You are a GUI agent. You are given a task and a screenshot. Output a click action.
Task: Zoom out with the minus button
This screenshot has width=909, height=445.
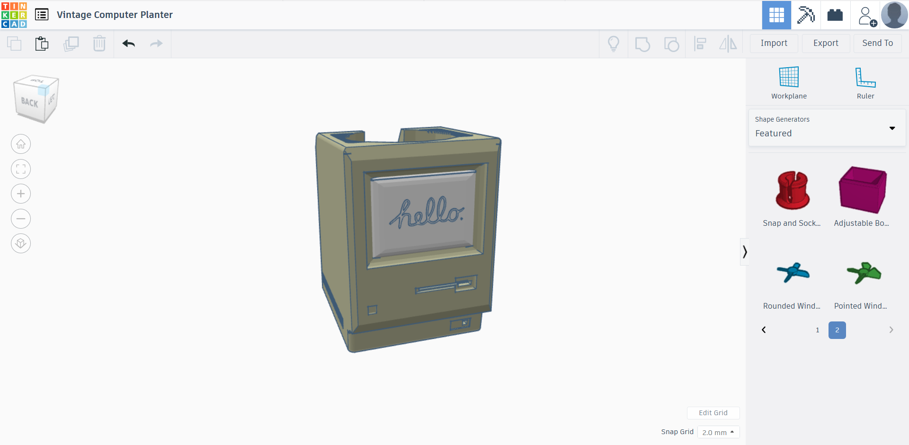pyautogui.click(x=21, y=219)
